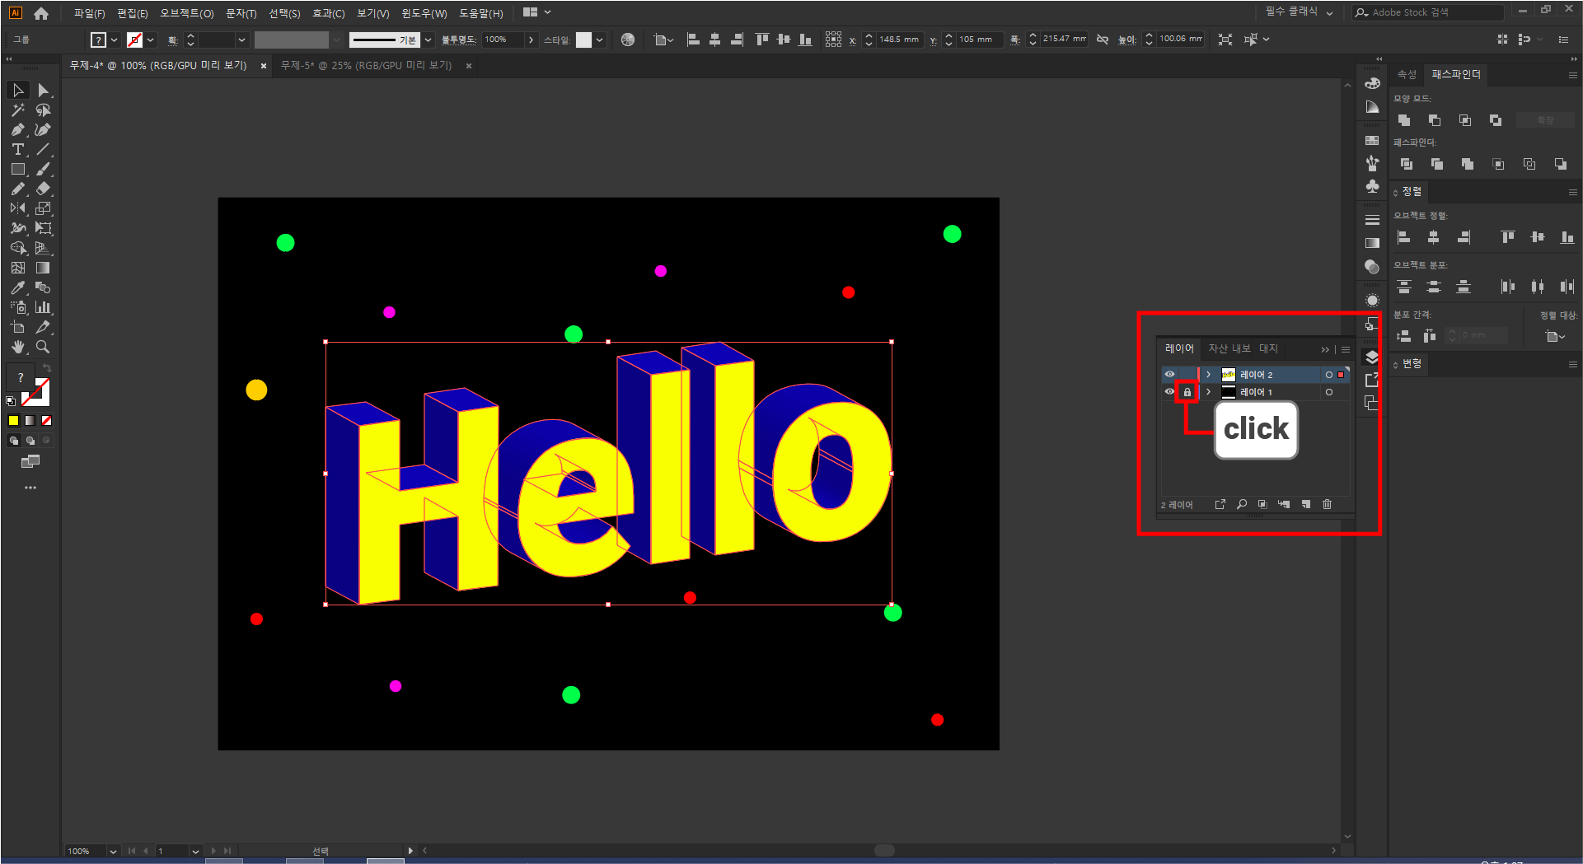The width and height of the screenshot is (1583, 864).
Task: Click the yellow Color fill mode swatch
Action: pos(13,420)
